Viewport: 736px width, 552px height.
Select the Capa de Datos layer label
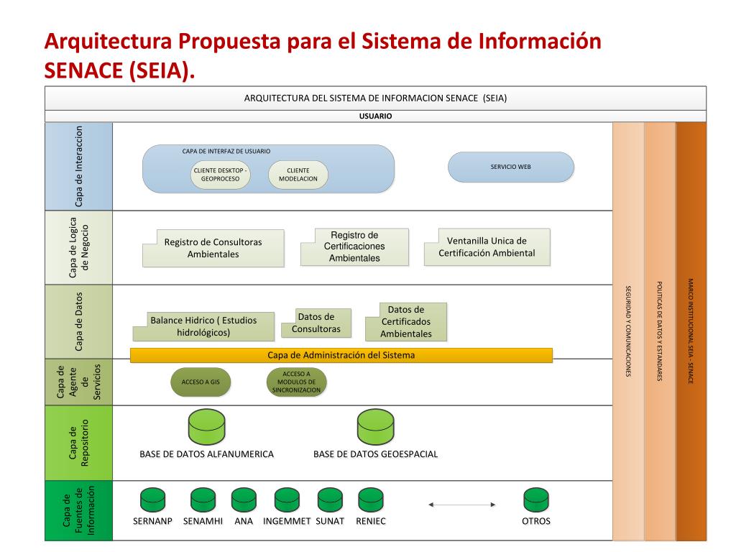[79, 321]
